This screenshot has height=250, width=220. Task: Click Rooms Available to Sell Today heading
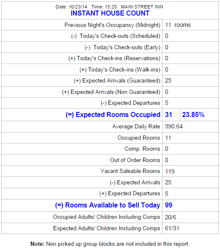108,205
